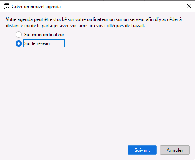The image size is (195, 160).
Task: Close the Créer un nouvel agenda dialog
Action: [x=189, y=6]
